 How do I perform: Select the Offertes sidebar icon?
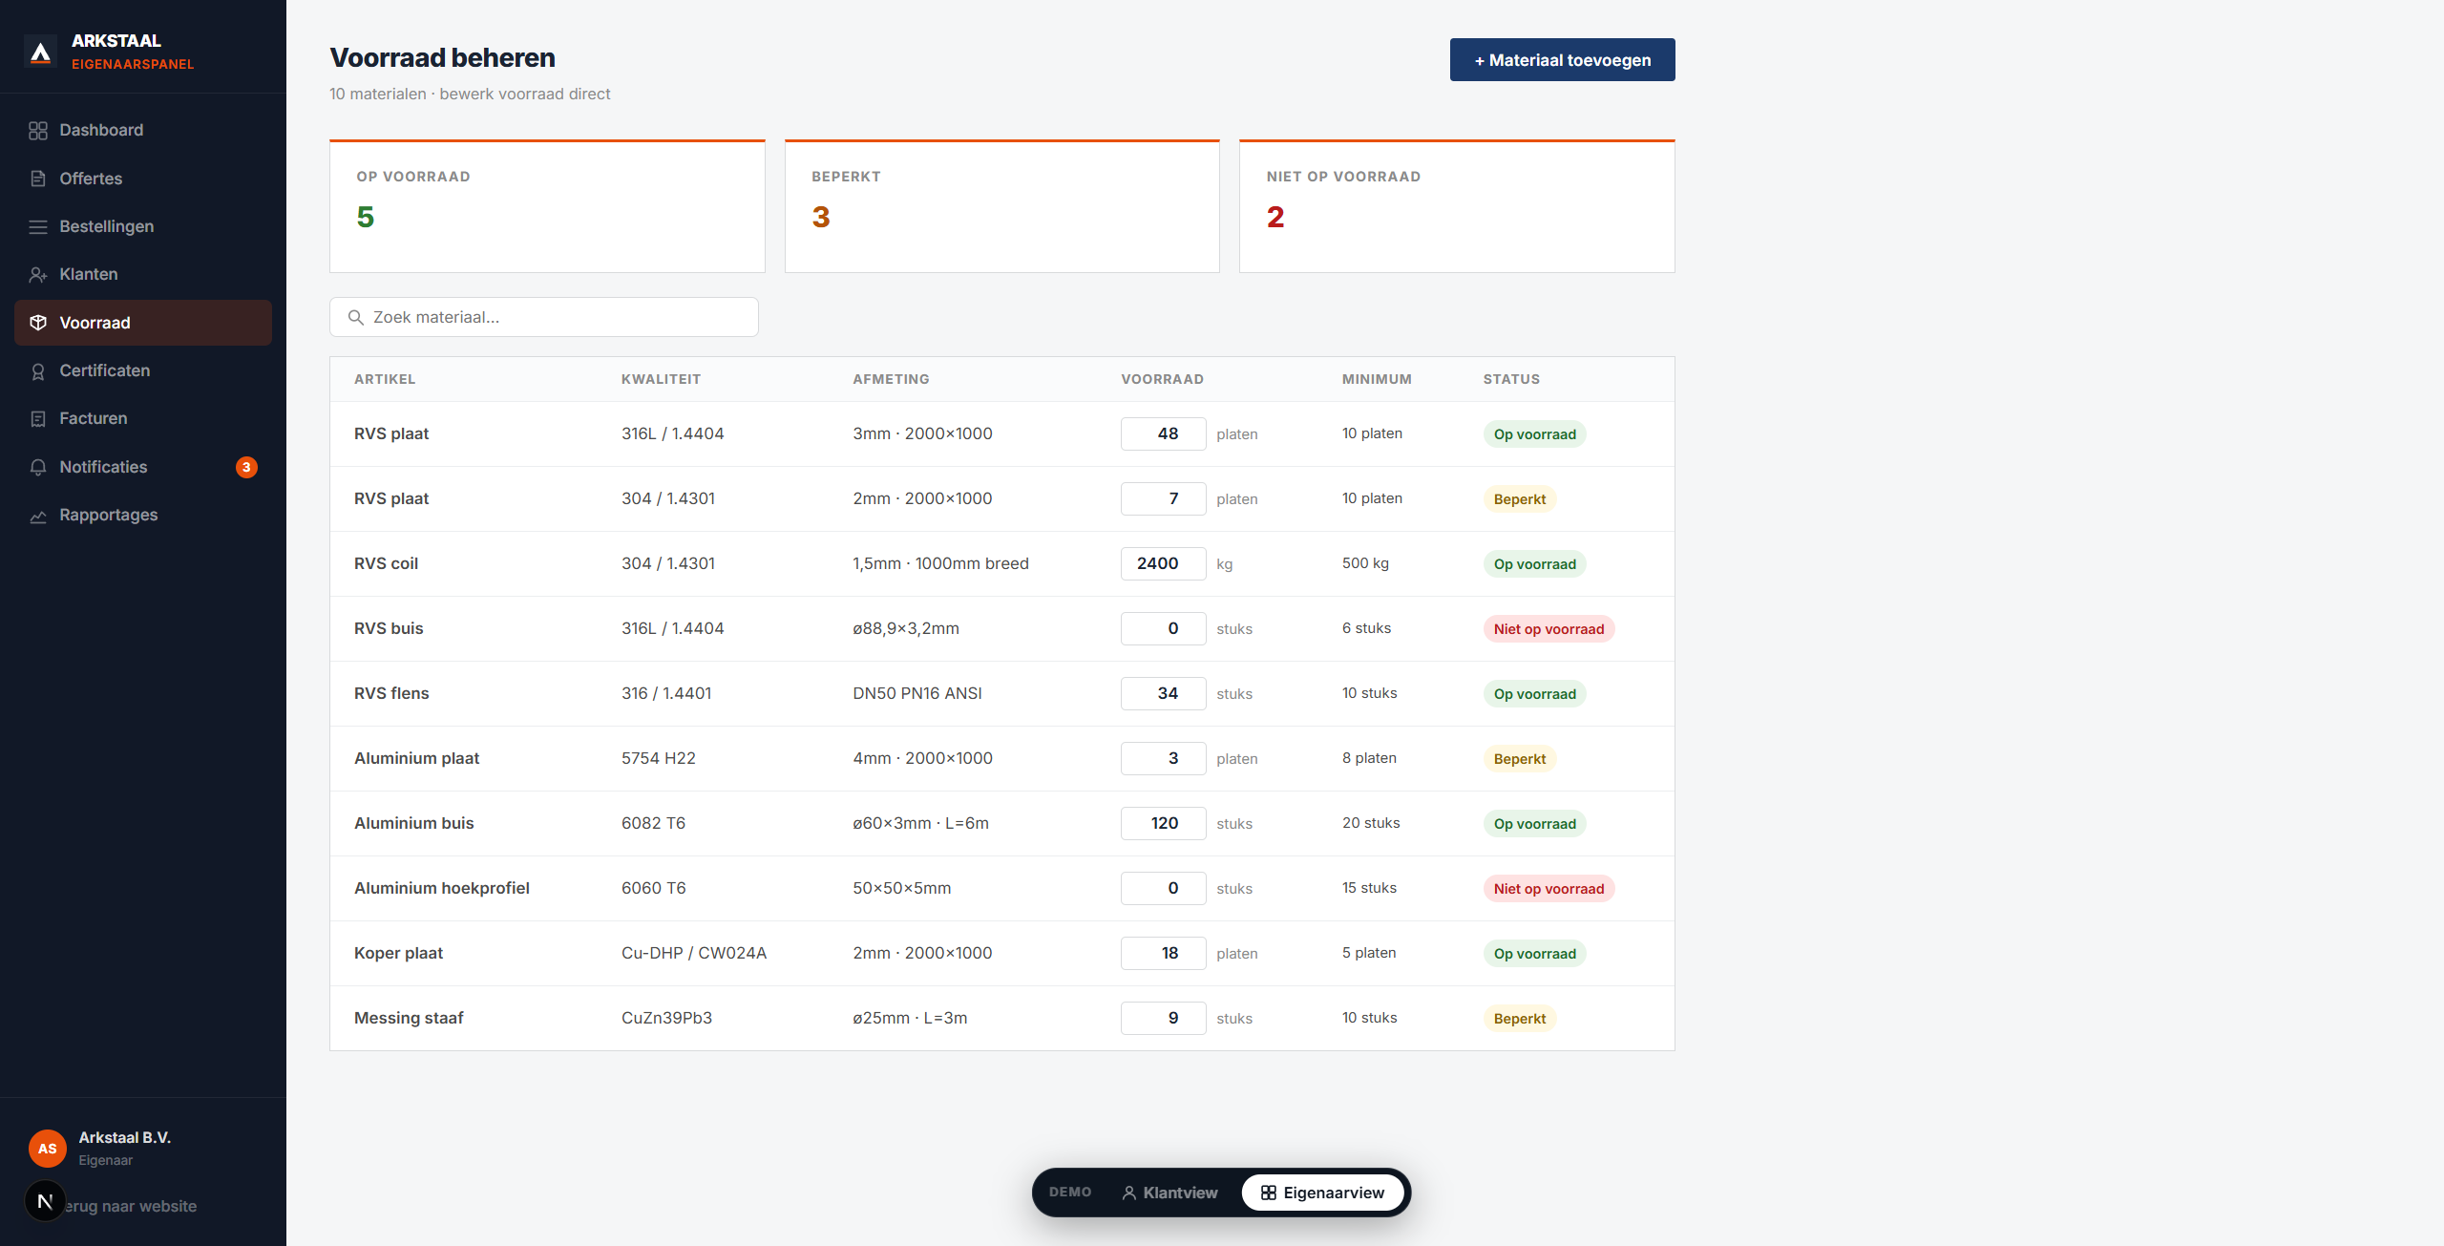(38, 179)
